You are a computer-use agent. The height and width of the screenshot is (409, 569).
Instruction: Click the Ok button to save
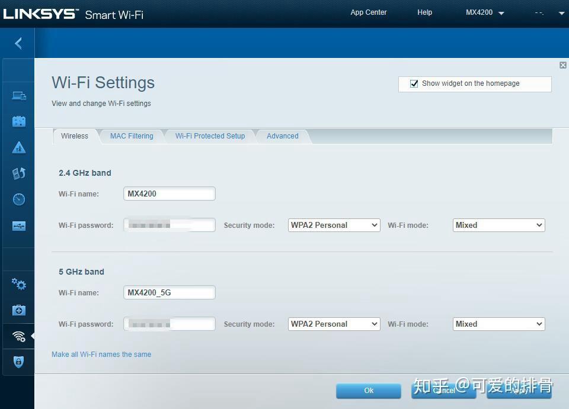click(368, 391)
